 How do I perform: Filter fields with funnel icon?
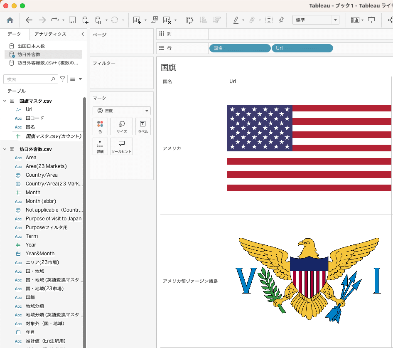[x=63, y=79]
